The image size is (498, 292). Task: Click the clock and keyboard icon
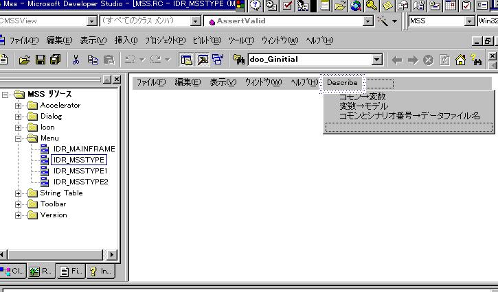(x=271, y=5)
